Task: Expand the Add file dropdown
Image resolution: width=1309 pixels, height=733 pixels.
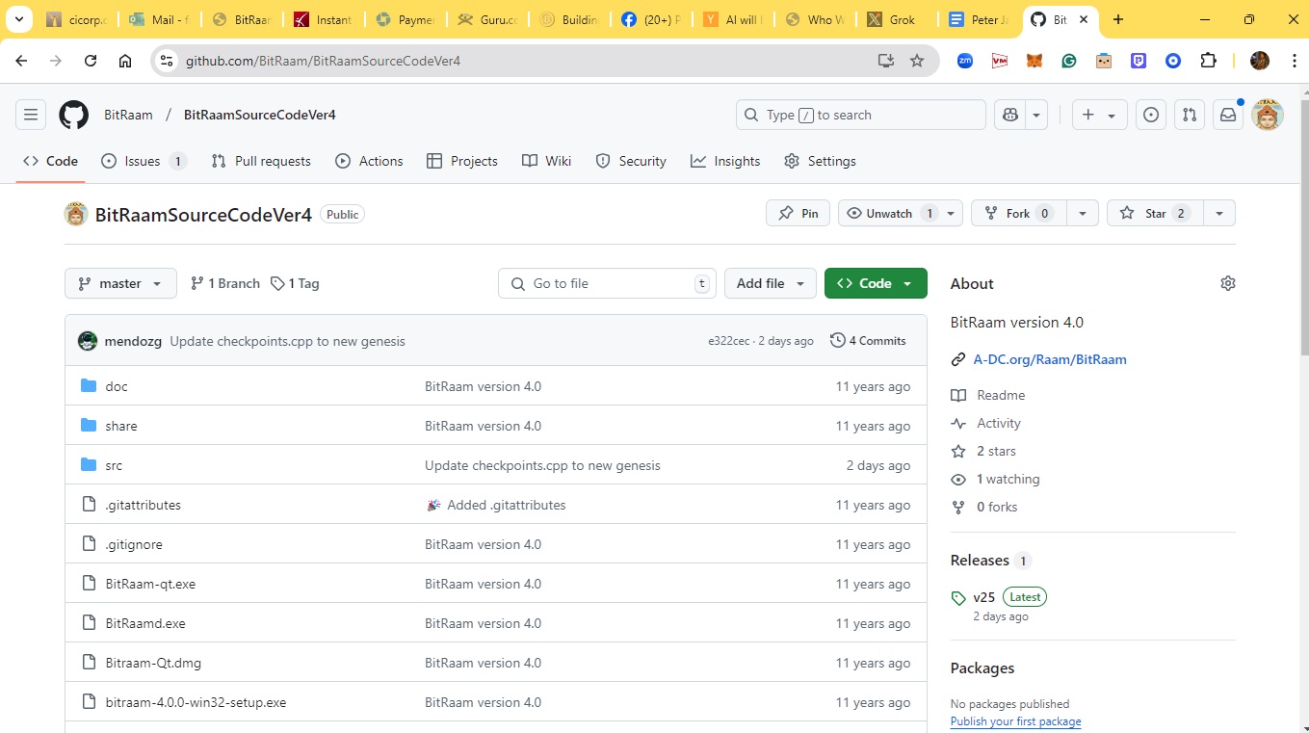Action: point(771,283)
